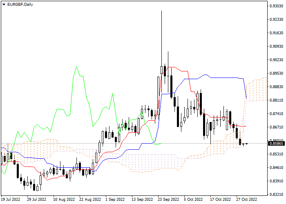Click the 1 Sep 2022 date label
Image resolution: width=286 pixels, height=204 pixels.
point(115,200)
